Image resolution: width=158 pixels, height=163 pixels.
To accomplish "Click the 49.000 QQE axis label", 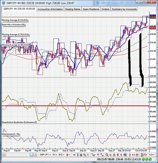I will tap(153, 107).
